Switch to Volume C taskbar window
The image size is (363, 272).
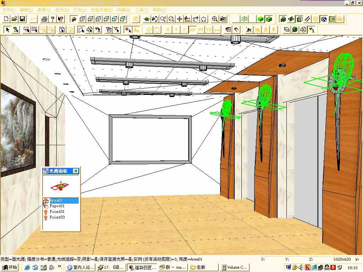click(x=235, y=267)
